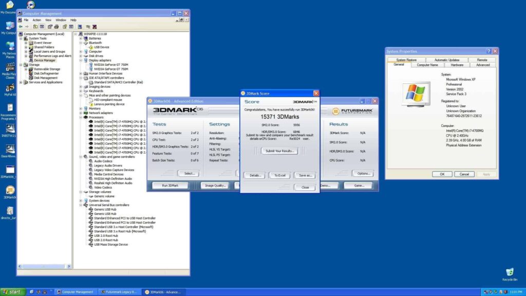
Task: Collapse the Display adapters category
Action: point(81,61)
